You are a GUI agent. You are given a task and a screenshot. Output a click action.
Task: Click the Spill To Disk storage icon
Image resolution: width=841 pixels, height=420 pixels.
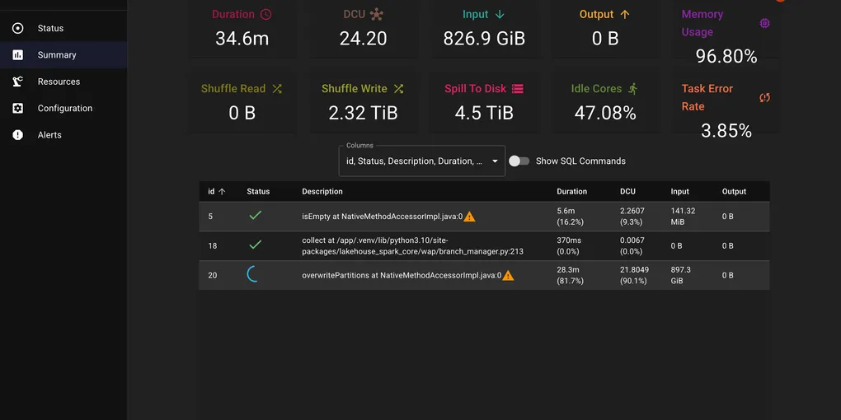(518, 89)
